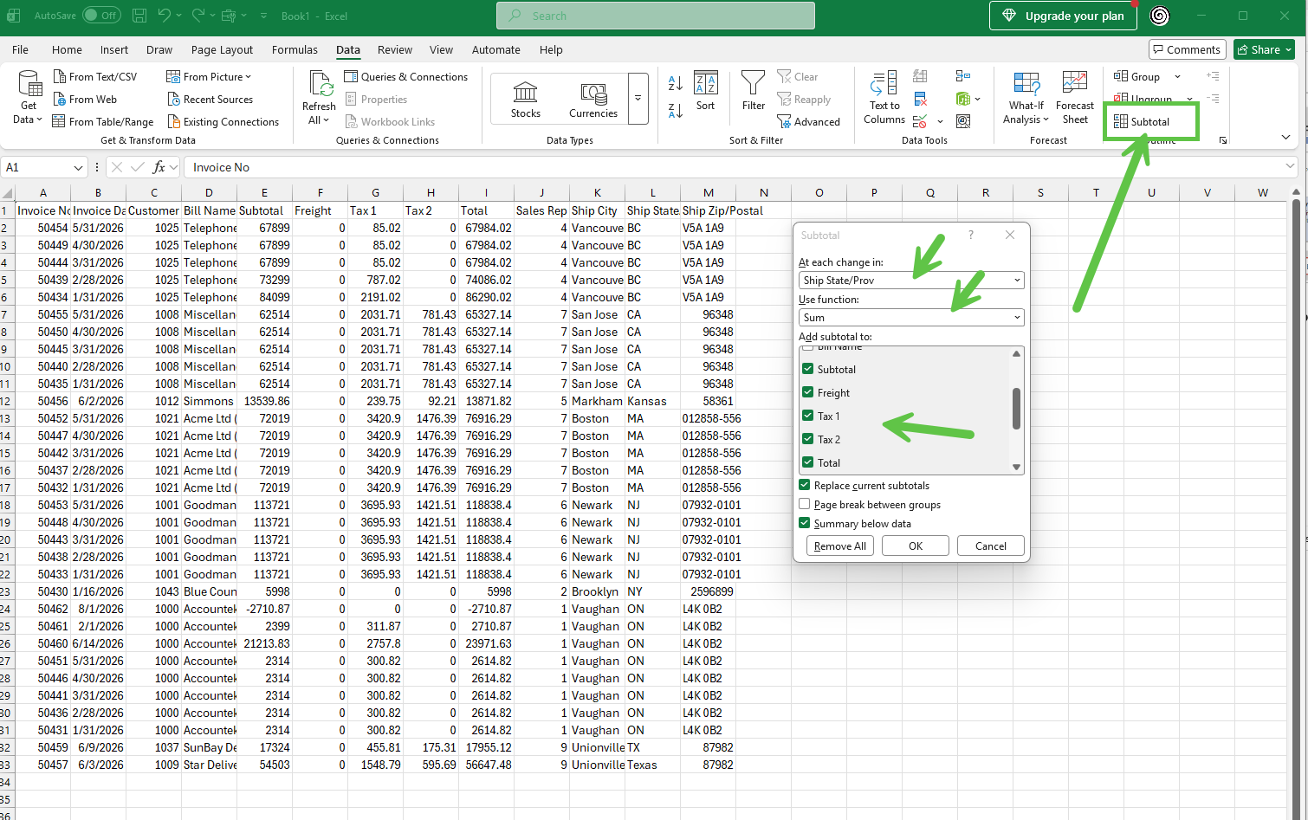Switch to the Automate tab
This screenshot has height=820, width=1308.
click(496, 49)
